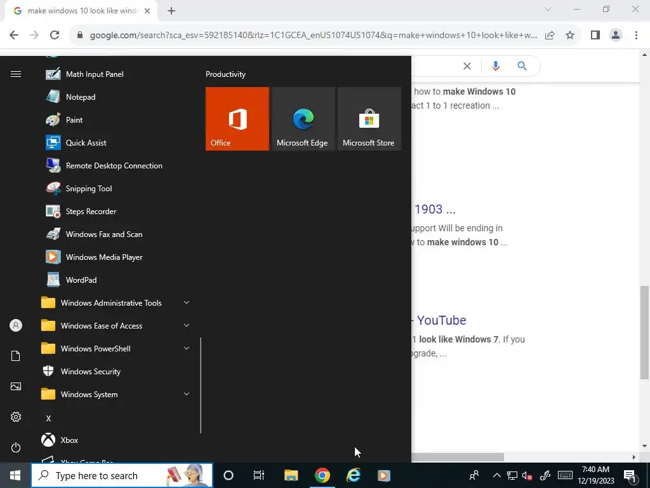Click the horizontal scrollbar of the page

(x=458, y=457)
